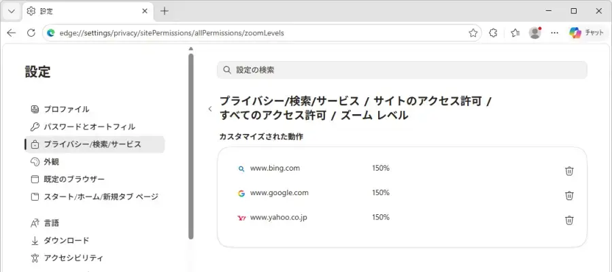
Task: Open プロファイル settings section
Action: [95, 109]
